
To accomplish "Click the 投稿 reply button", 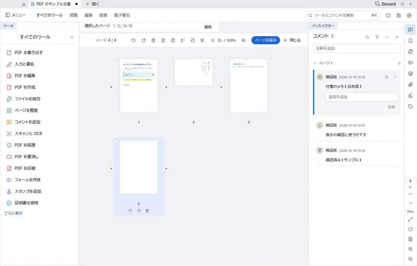I will [391, 107].
